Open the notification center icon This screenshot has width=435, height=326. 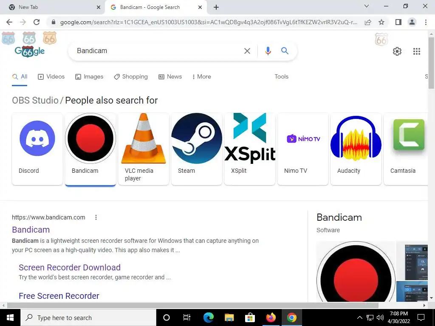pyautogui.click(x=421, y=318)
